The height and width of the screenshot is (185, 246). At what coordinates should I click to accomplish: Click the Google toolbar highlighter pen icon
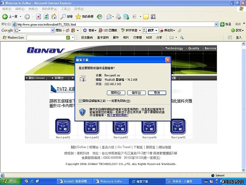tap(180, 30)
